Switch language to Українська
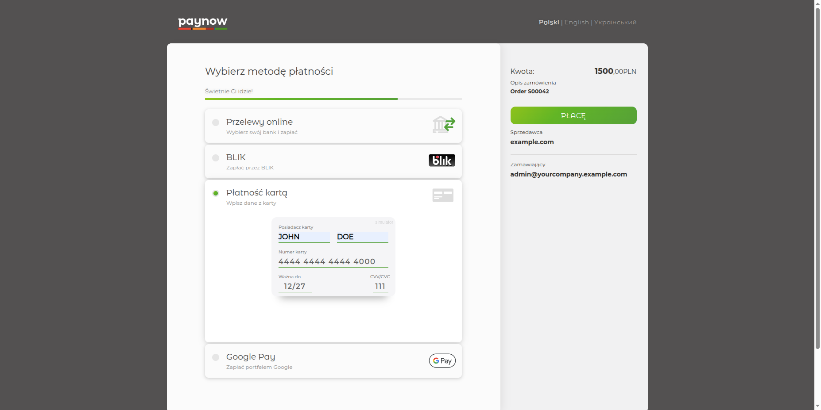The height and width of the screenshot is (410, 821). point(615,22)
